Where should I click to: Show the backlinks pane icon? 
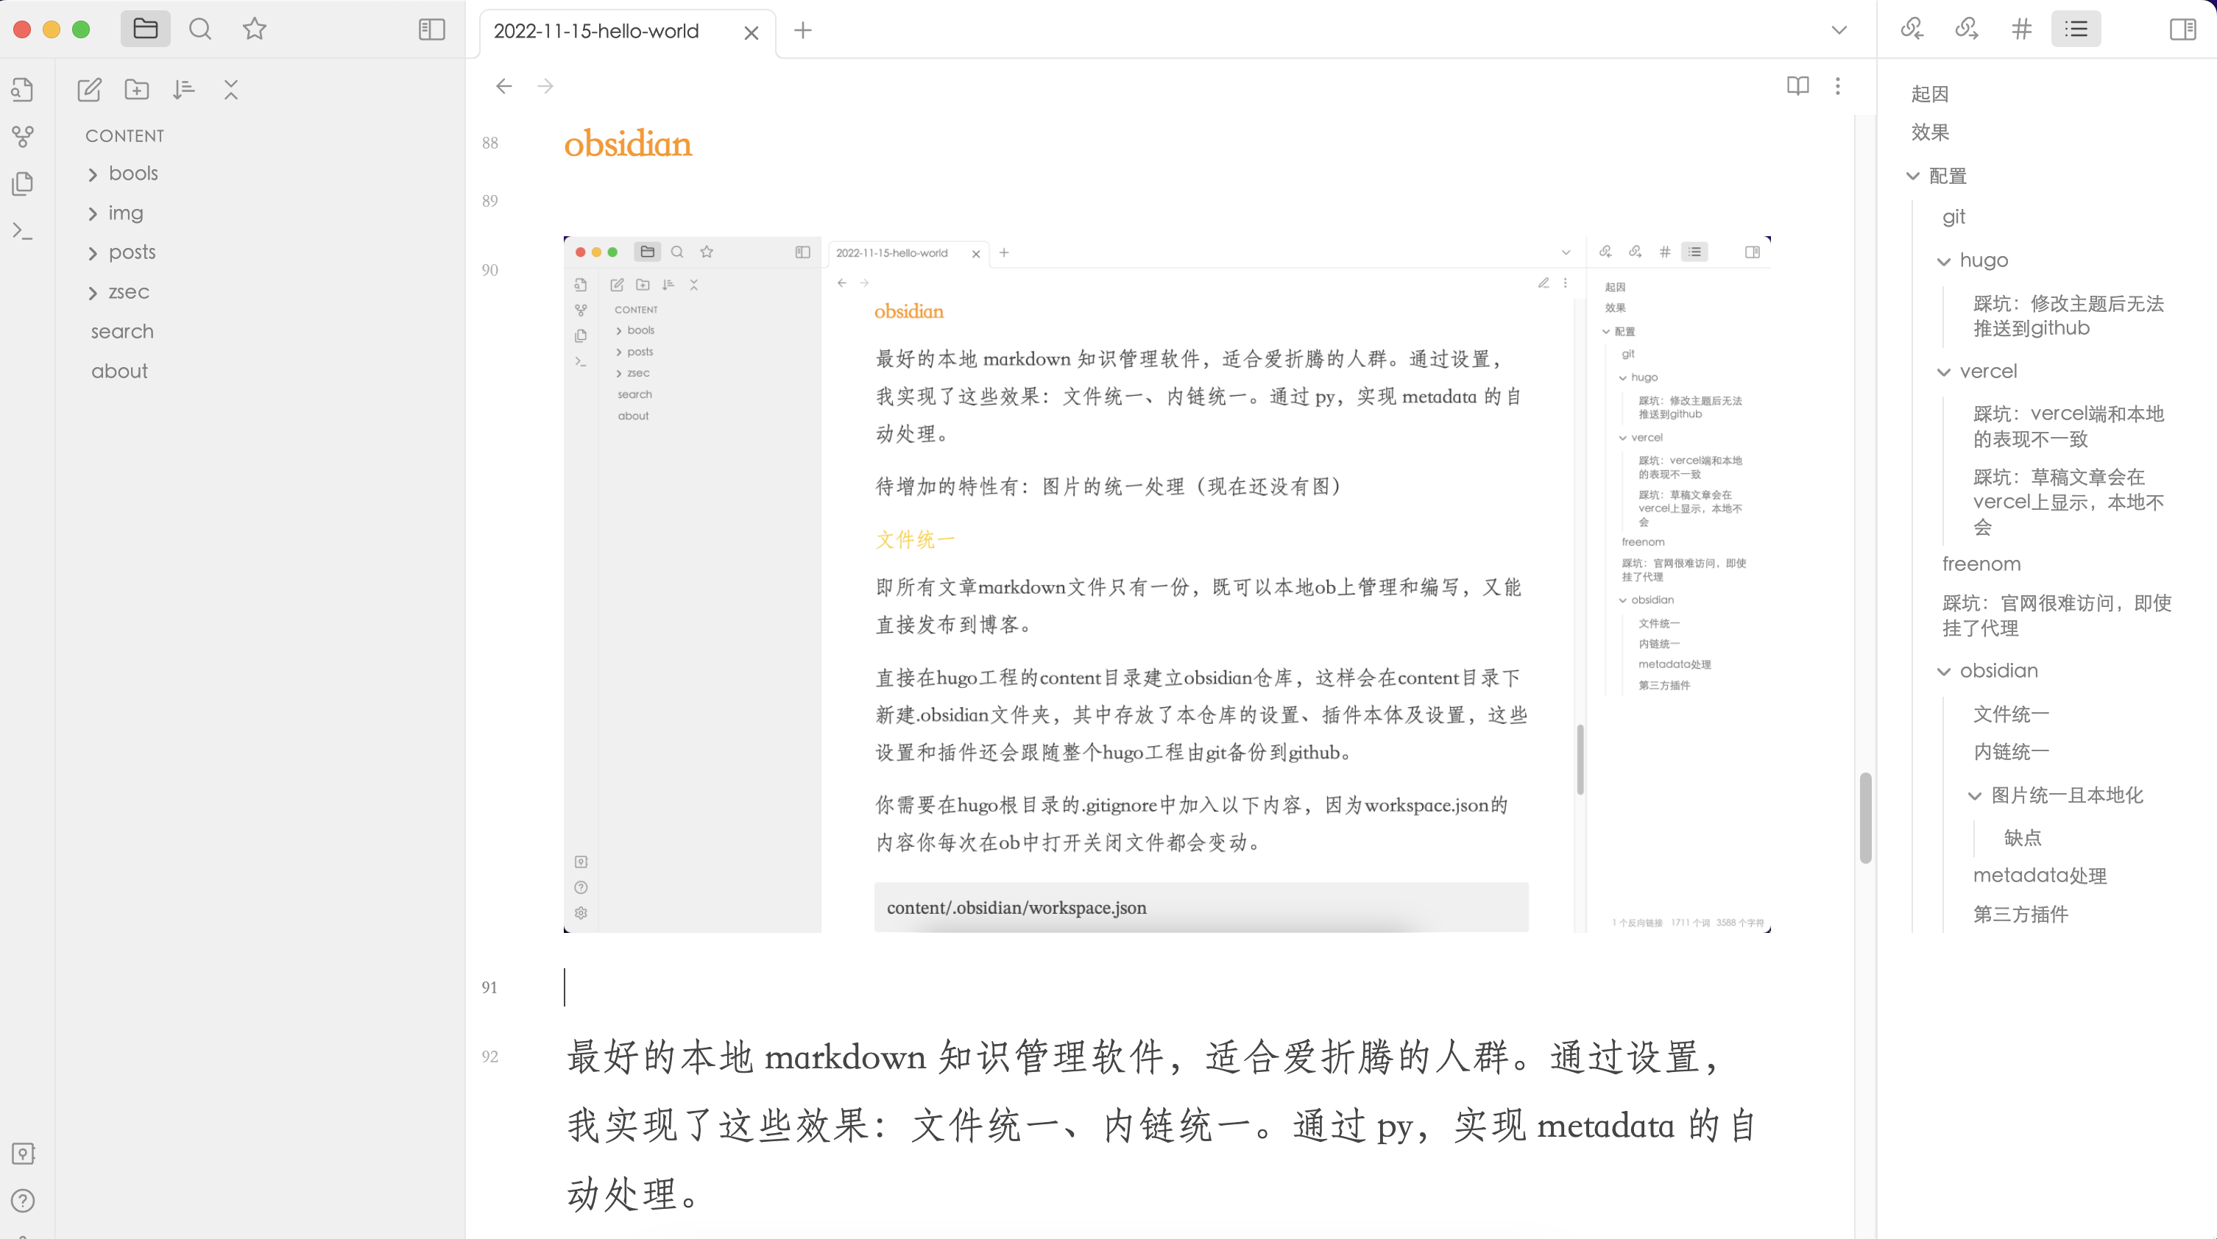click(x=1912, y=29)
